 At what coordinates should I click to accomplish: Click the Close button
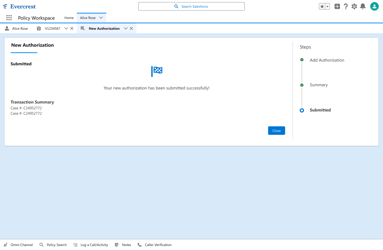point(276,130)
